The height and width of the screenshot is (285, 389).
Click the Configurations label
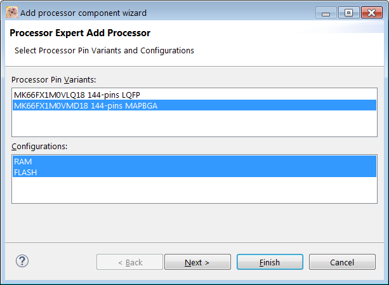(39, 147)
